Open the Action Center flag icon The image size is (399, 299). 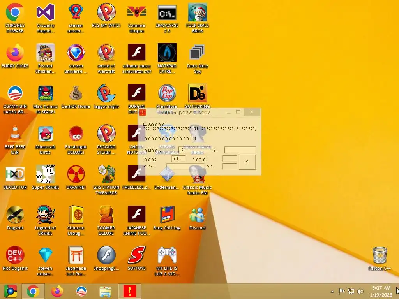point(341,292)
